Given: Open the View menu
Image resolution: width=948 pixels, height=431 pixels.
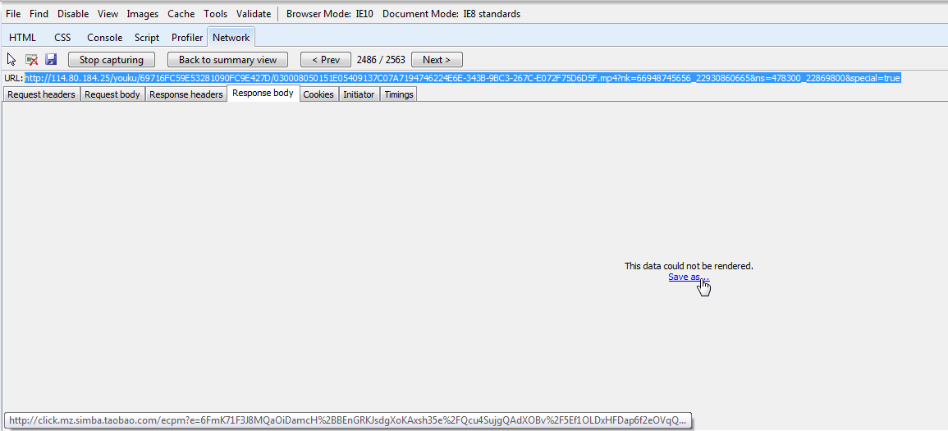Looking at the screenshot, I should click(x=108, y=13).
